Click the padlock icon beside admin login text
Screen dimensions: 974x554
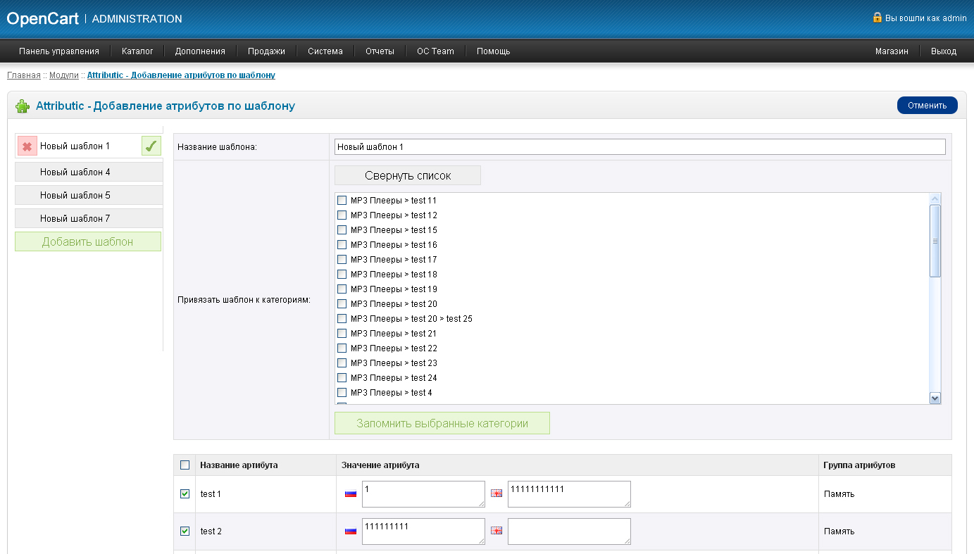[x=877, y=18]
